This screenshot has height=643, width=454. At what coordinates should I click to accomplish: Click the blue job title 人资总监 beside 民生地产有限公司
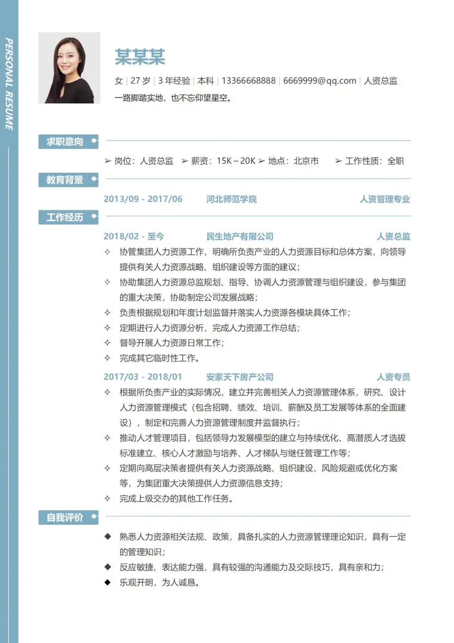coord(393,237)
